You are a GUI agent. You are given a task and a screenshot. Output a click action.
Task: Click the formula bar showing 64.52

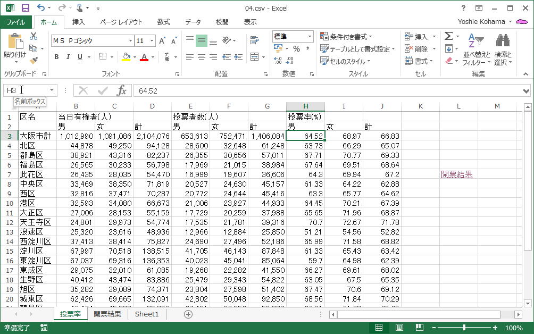pos(328,91)
